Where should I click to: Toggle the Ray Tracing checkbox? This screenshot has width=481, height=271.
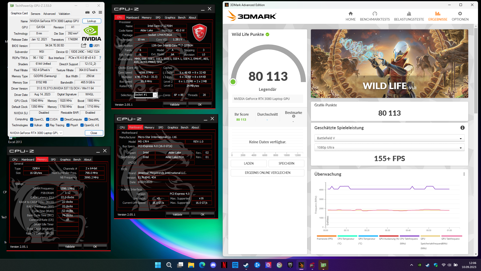(48, 125)
